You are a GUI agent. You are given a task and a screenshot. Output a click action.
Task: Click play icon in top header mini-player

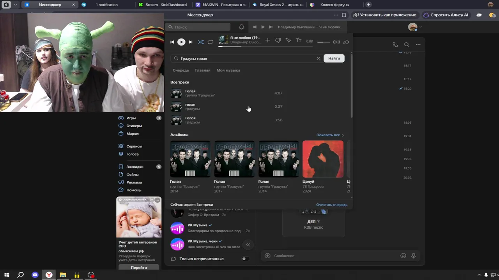tap(263, 27)
